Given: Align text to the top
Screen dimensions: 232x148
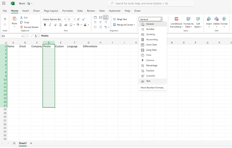Looking at the screenshot, I should [x=95, y=18].
